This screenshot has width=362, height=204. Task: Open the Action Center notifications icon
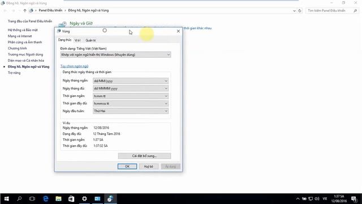[354, 199]
